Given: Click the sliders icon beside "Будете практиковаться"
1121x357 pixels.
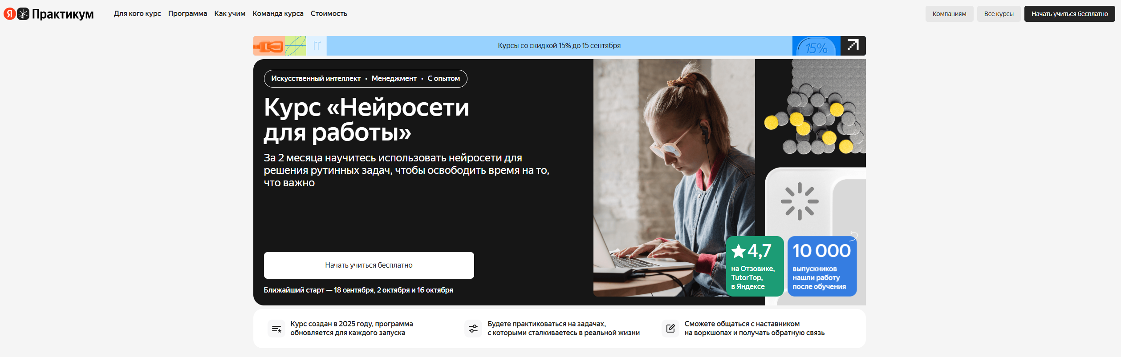Looking at the screenshot, I should (473, 329).
